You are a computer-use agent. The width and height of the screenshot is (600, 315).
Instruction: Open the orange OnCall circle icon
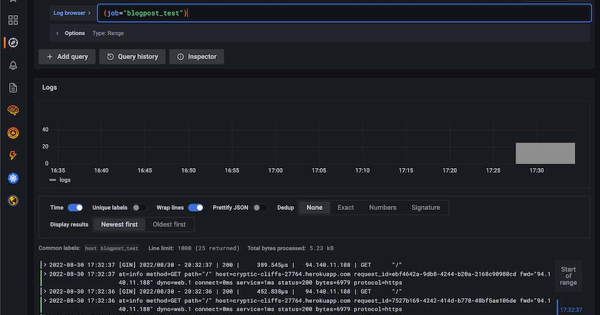(x=13, y=133)
